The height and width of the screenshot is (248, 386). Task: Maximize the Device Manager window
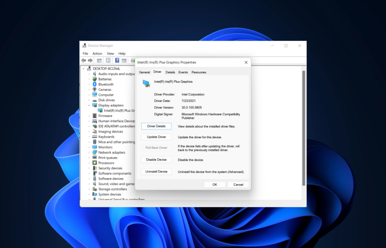coord(286,46)
